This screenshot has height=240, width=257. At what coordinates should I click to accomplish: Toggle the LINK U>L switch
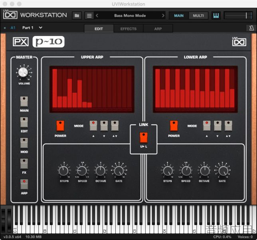coord(144,138)
